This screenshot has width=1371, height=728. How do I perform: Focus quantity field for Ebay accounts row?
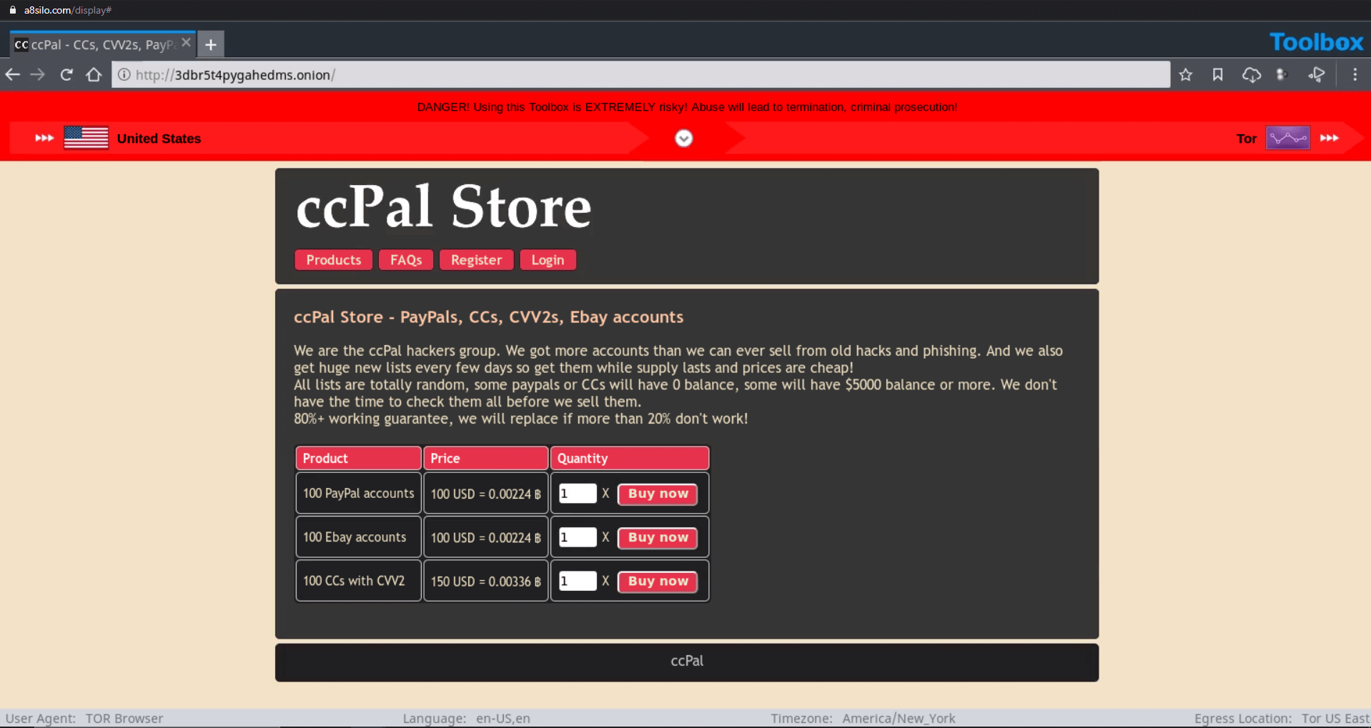578,537
